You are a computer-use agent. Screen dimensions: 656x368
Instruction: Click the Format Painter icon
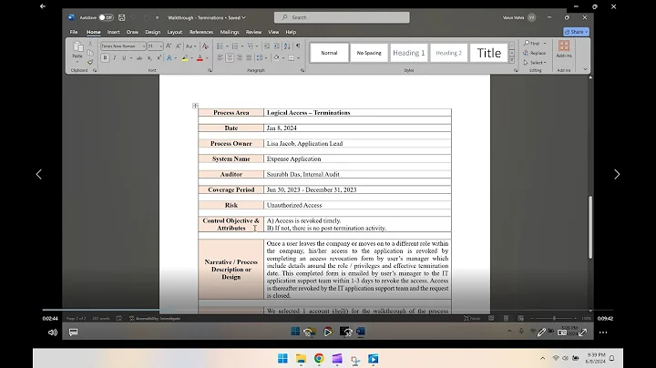click(x=90, y=62)
